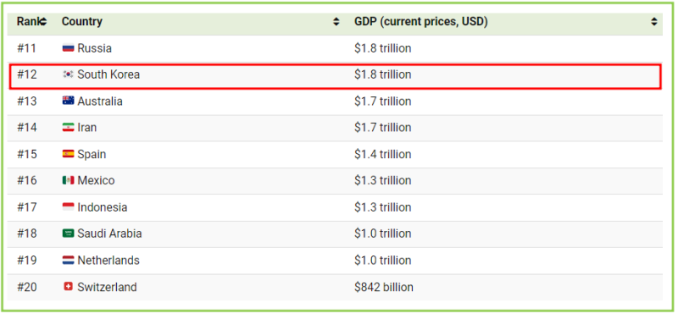Click the Russia flag icon

click(x=68, y=48)
